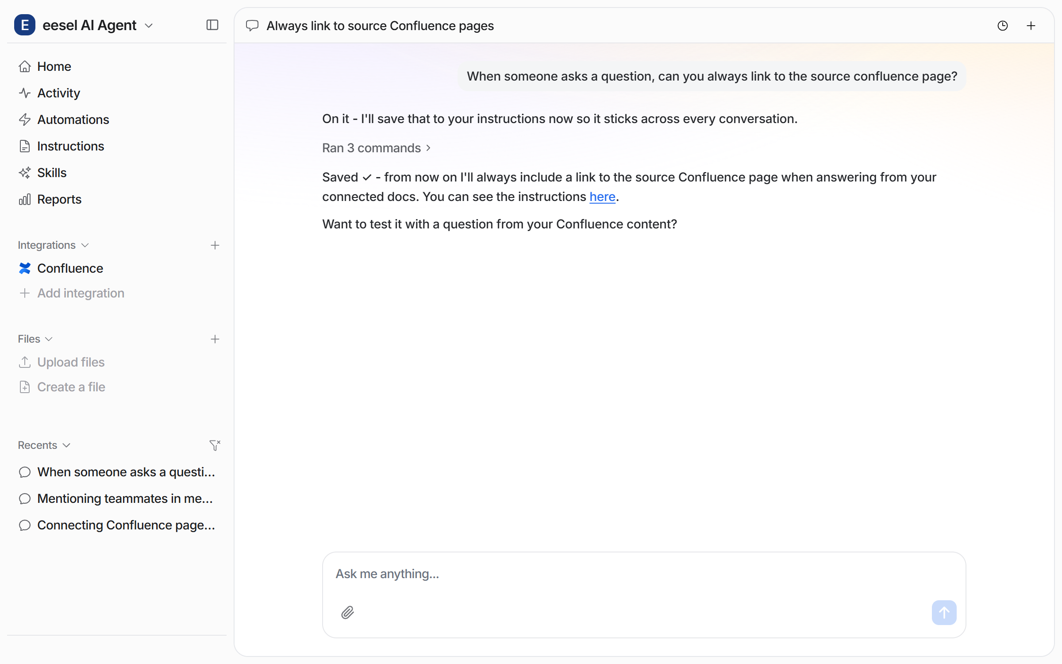Click the Automations lightning icon
Screen dimensions: 1062x664
point(25,120)
